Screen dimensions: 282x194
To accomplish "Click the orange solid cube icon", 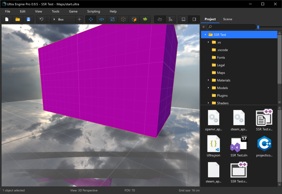I will coord(134,19).
